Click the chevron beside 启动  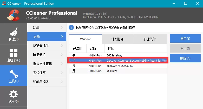(62, 37)
